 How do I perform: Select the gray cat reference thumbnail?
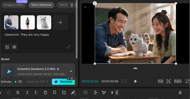44,23
